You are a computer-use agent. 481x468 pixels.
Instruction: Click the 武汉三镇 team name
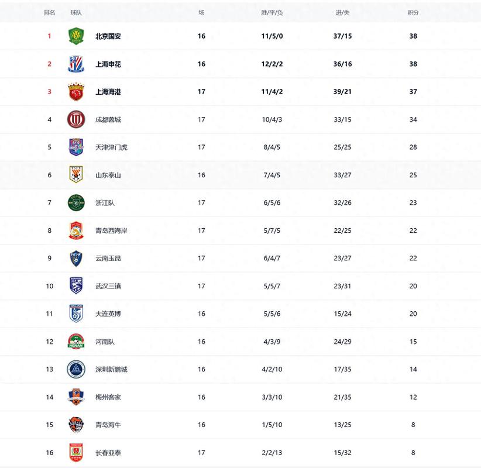(x=108, y=286)
